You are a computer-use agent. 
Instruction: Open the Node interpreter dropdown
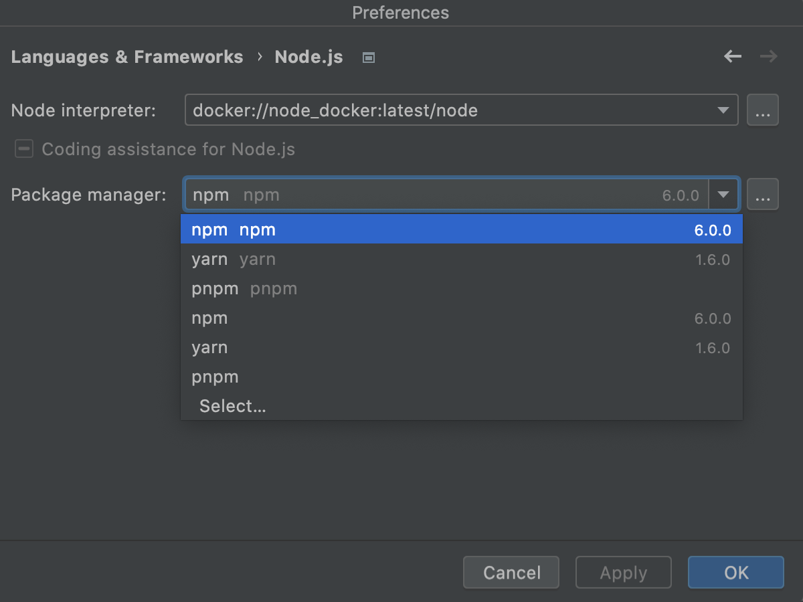tap(723, 110)
